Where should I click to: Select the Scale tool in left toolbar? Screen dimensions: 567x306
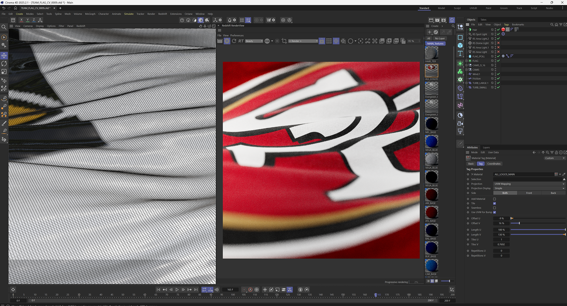[4, 71]
